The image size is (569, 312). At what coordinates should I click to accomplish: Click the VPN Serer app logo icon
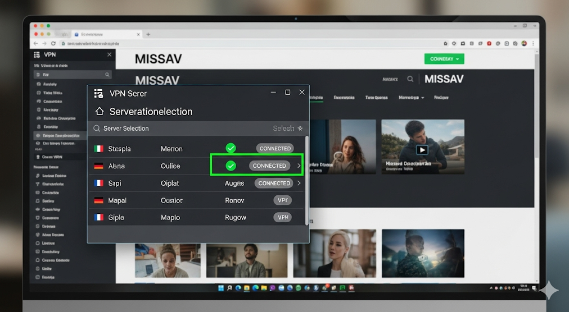[x=99, y=93]
